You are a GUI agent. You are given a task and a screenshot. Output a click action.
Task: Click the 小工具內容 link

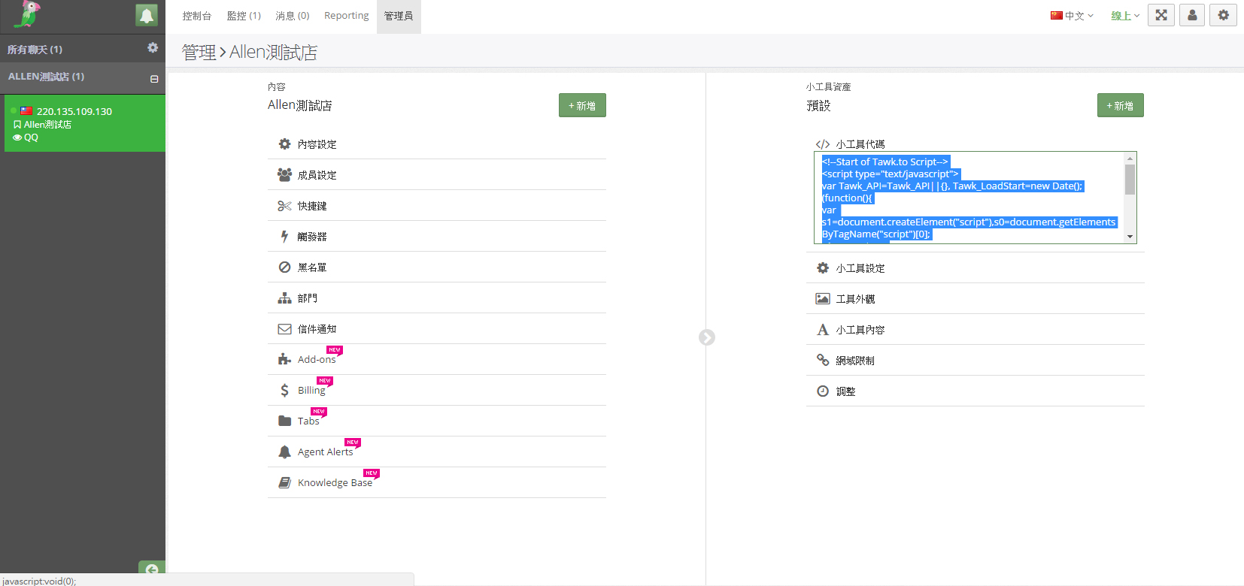[860, 330]
